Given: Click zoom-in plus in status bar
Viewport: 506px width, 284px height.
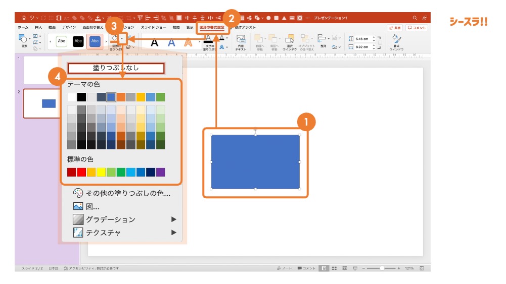Looking at the screenshot, I should point(399,268).
